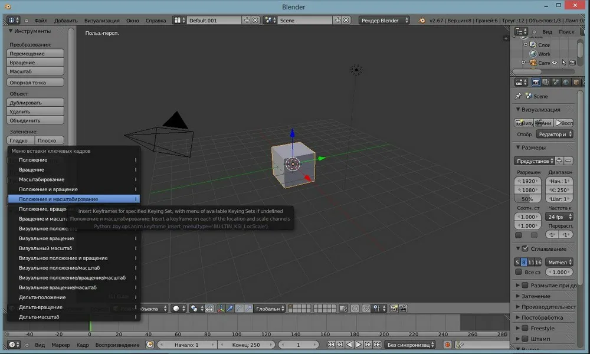The image size is (590, 354).
Task: Click the Blender info editor type icon
Action: 13,20
